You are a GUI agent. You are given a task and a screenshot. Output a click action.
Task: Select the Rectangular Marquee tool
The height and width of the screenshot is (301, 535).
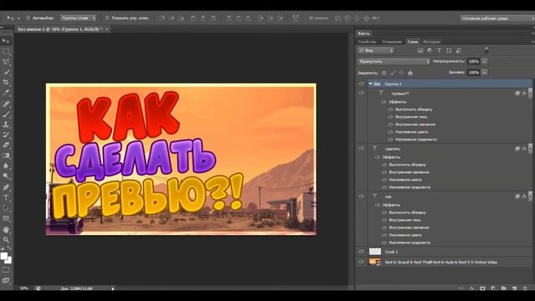click(6, 52)
